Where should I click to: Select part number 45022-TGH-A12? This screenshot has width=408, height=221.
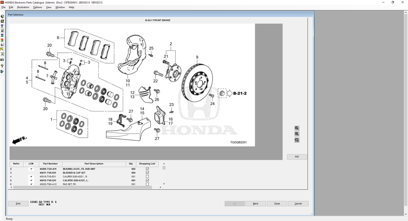click(48, 184)
